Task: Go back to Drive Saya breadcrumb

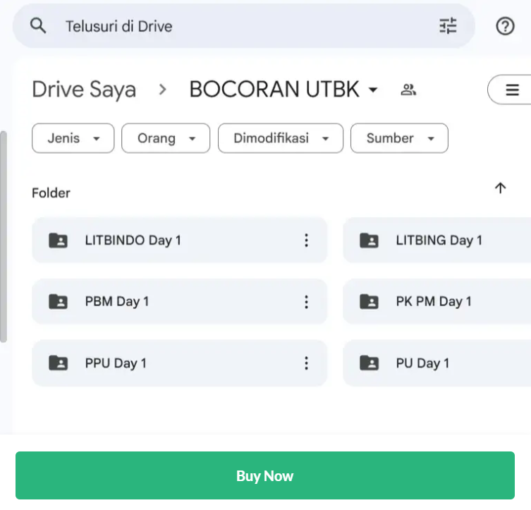Action: 84,90
